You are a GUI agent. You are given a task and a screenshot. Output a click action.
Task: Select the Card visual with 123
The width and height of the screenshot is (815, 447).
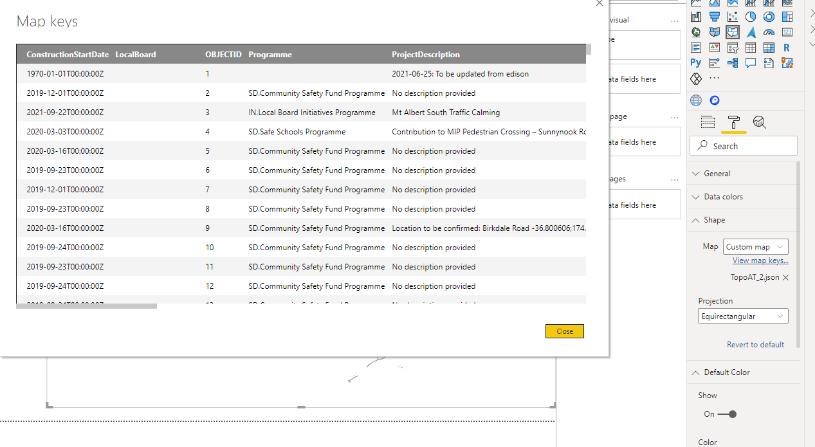point(787,32)
